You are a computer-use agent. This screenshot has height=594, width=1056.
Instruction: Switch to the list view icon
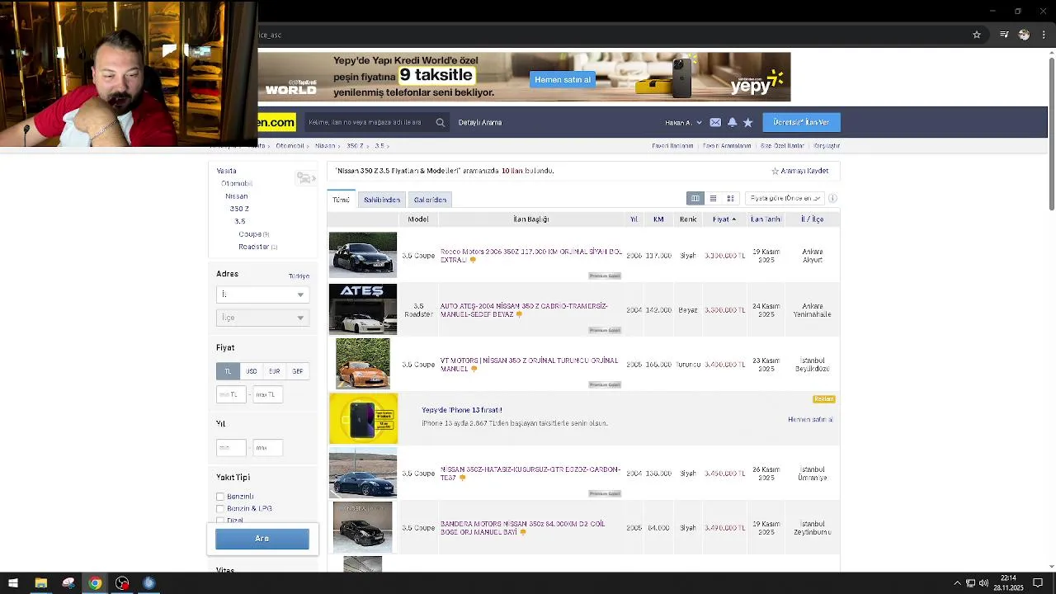coord(713,198)
